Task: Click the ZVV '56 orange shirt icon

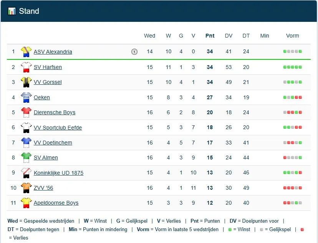Action: (x=26, y=188)
